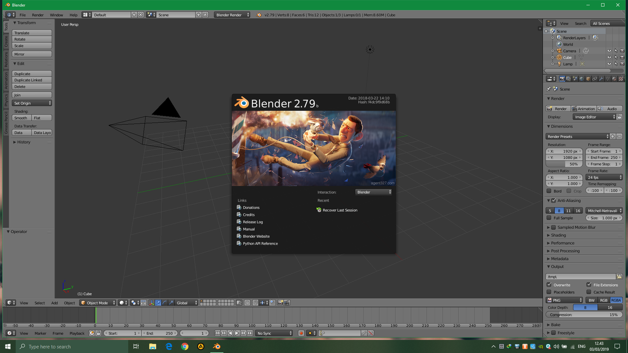Open the Constraints properties tab (chain icon)
Image resolution: width=628 pixels, height=353 pixels.
click(595, 78)
